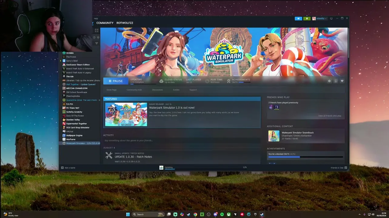The image size is (389, 218).
Task: Go to the Store Page tab
Action: [x=112, y=90]
